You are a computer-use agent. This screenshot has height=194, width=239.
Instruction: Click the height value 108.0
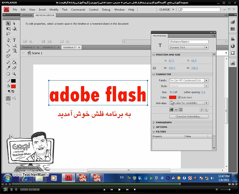[x=195, y=68]
